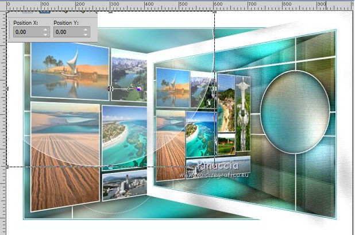Click the pick tool rotation pivot center handle

tap(110, 89)
